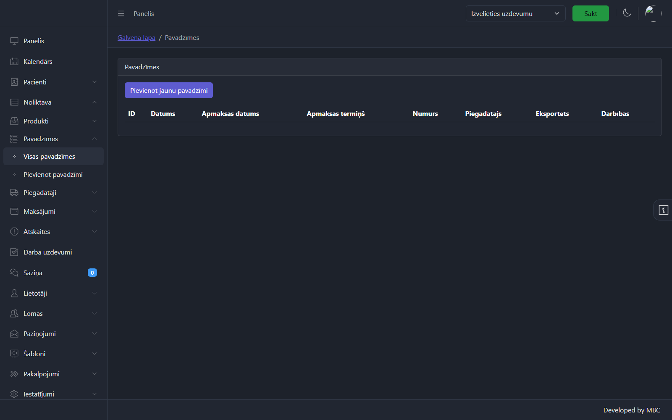
Task: Expand the Piegādātāji submenu chevron
Action: click(94, 192)
